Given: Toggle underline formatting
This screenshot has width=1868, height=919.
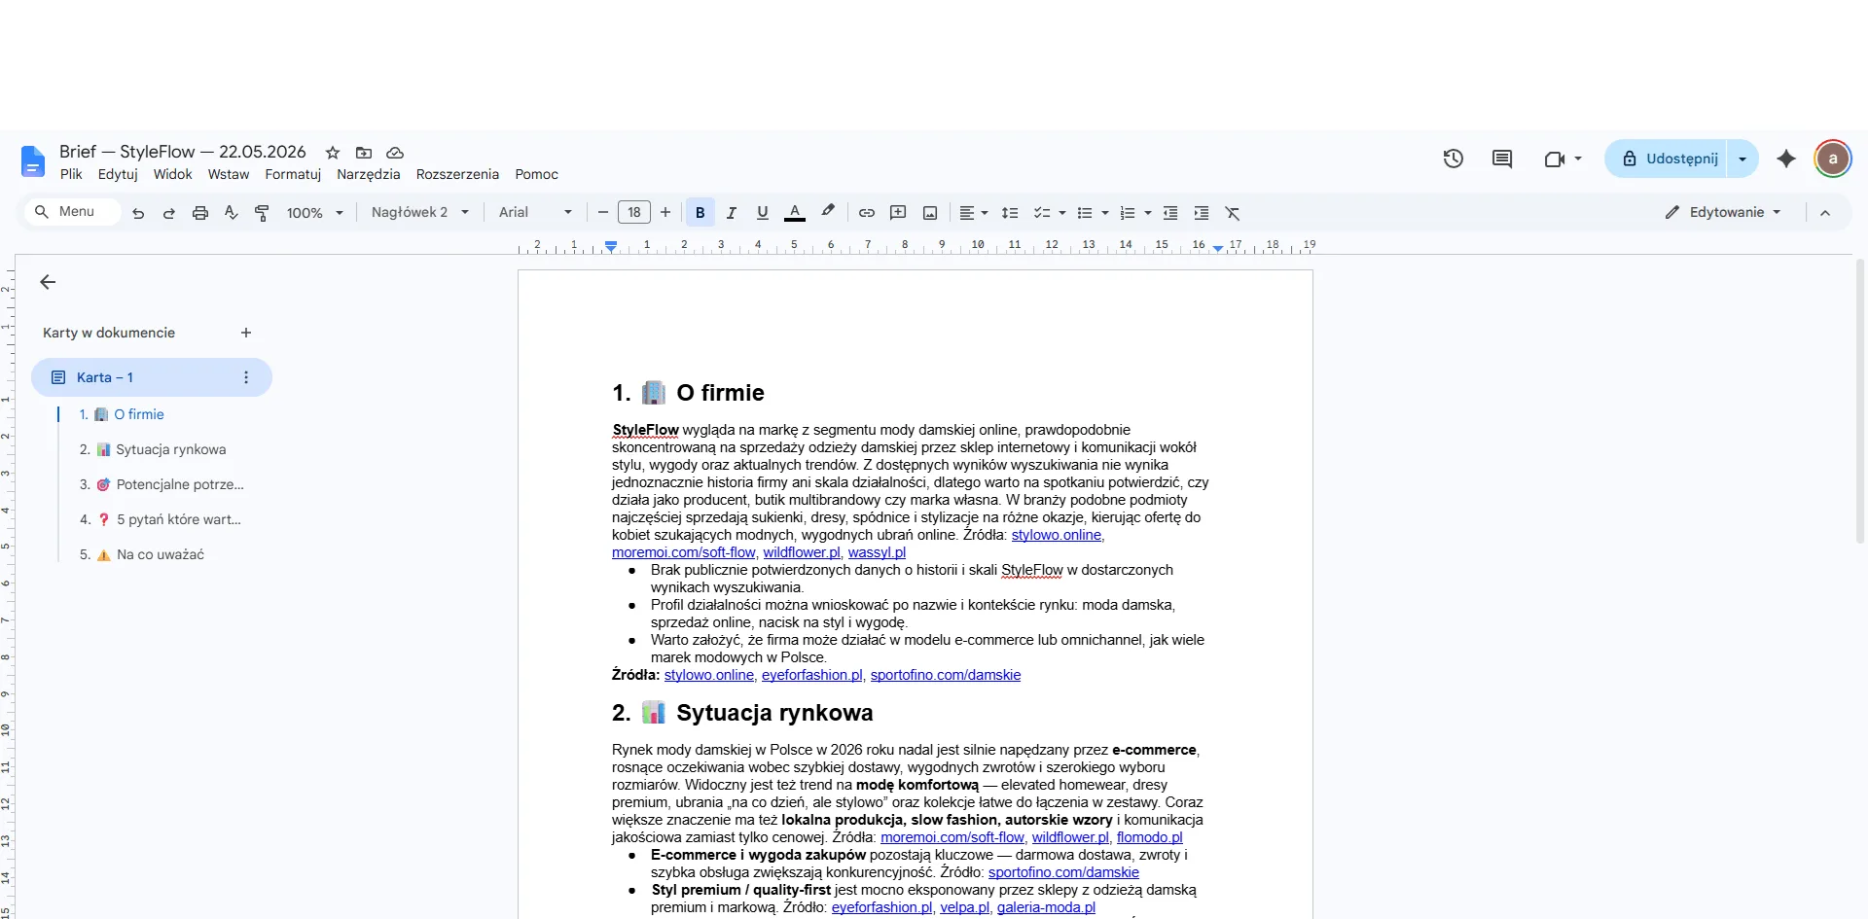Looking at the screenshot, I should [x=763, y=213].
